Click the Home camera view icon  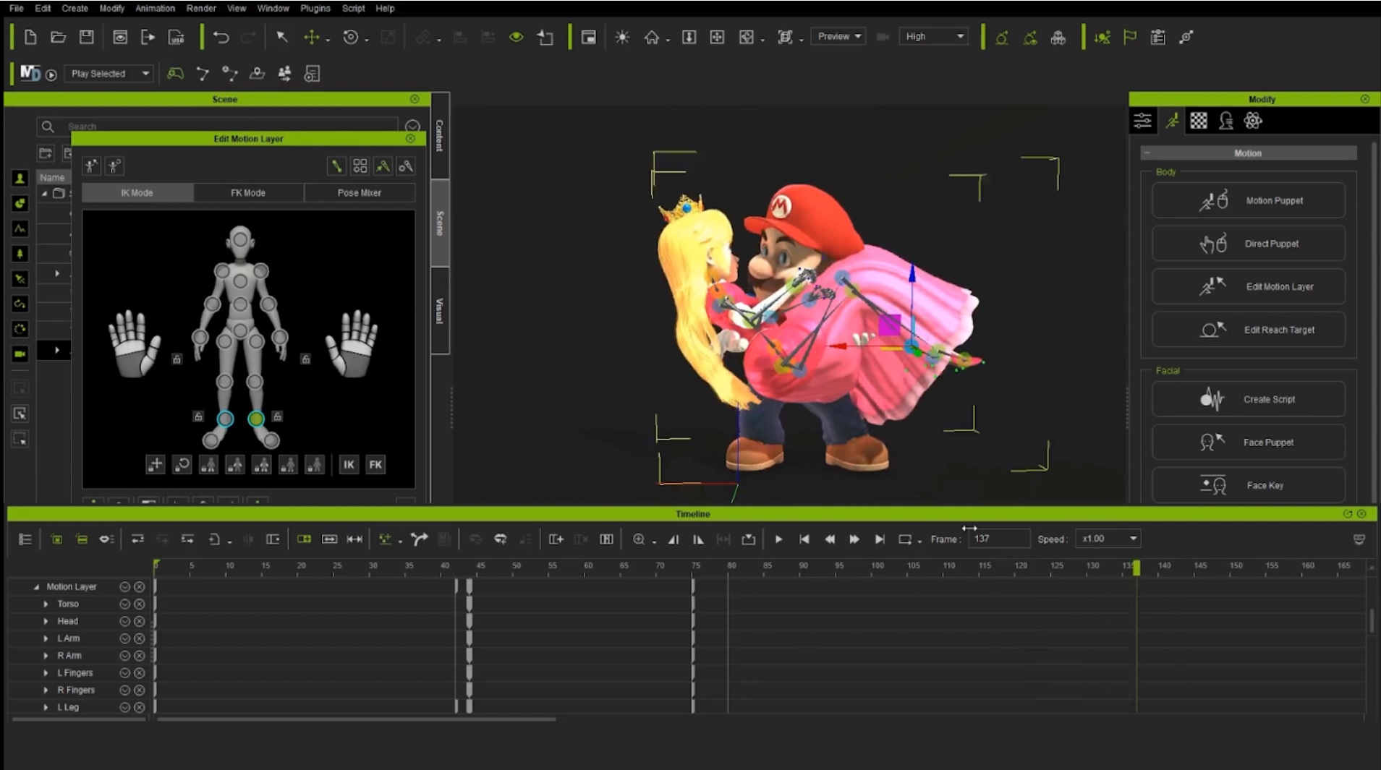(652, 37)
